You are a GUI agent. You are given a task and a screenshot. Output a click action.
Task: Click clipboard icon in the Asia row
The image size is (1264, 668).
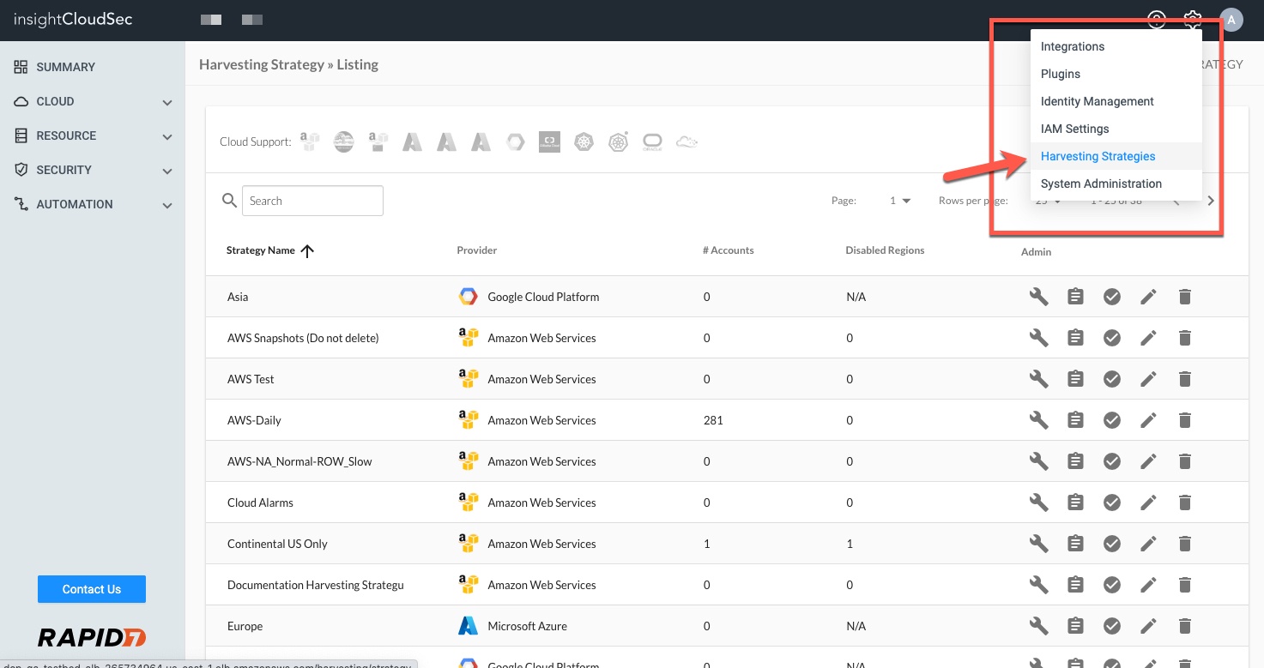point(1075,297)
